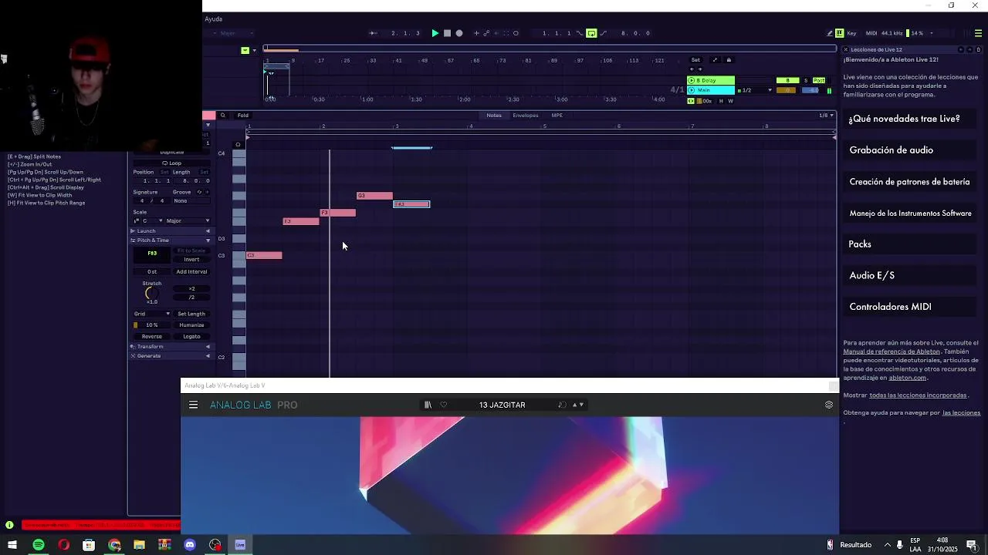988x555 pixels.
Task: Open the 1/2 output routing dropdown
Action: [756, 90]
